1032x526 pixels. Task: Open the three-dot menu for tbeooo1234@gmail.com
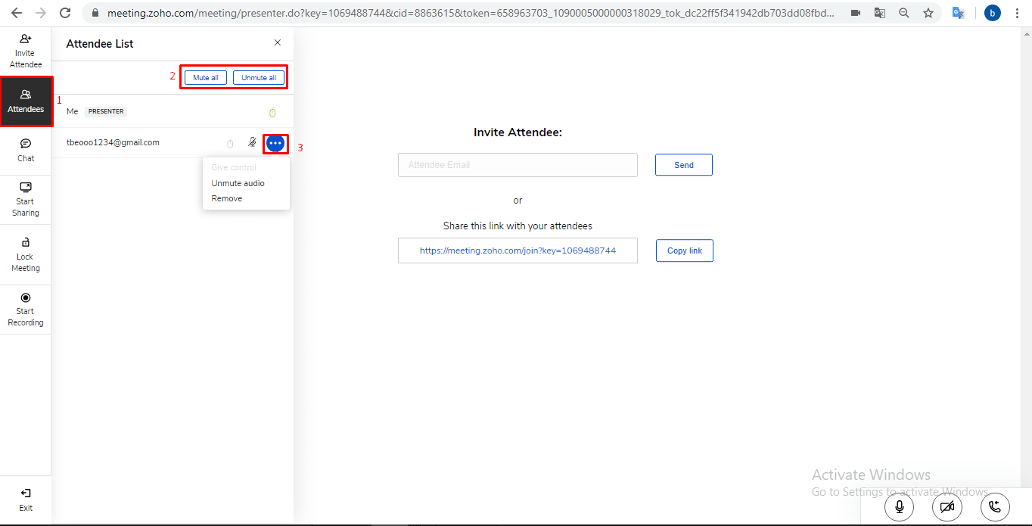tap(275, 143)
